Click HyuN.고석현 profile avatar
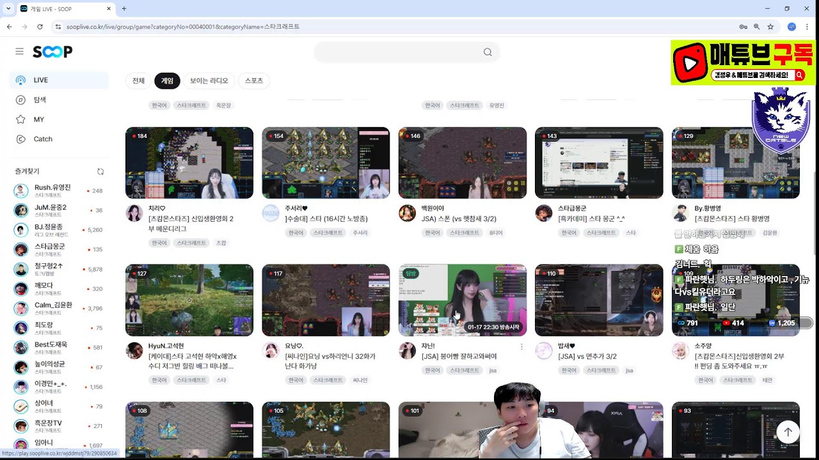The width and height of the screenshot is (819, 460). [x=134, y=351]
